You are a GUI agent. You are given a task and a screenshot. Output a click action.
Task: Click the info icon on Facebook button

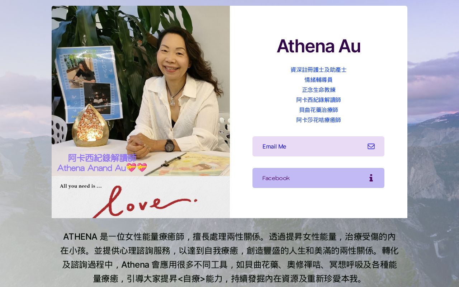click(x=371, y=178)
